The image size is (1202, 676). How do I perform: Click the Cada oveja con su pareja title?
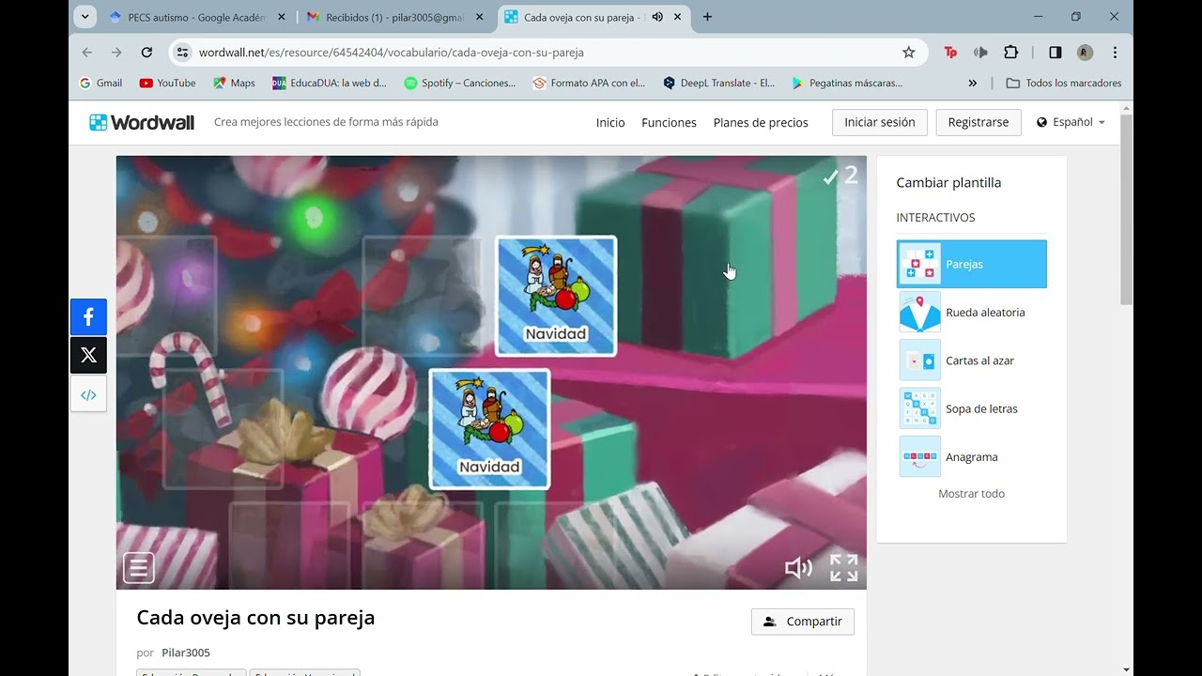(x=255, y=618)
